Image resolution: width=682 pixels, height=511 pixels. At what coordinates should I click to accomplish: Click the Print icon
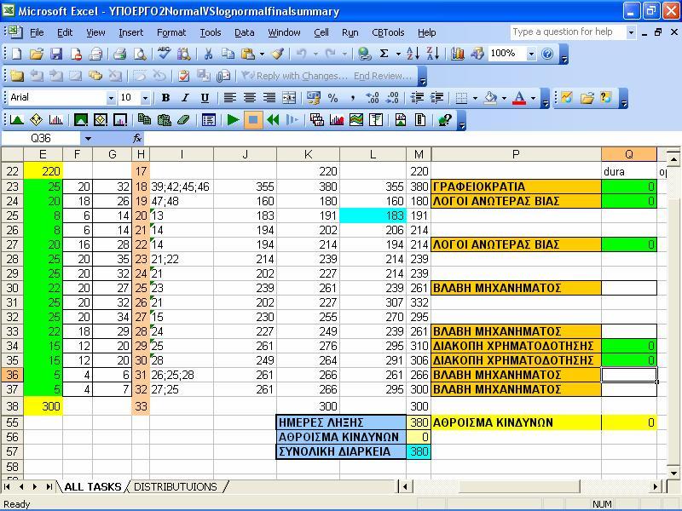119,54
